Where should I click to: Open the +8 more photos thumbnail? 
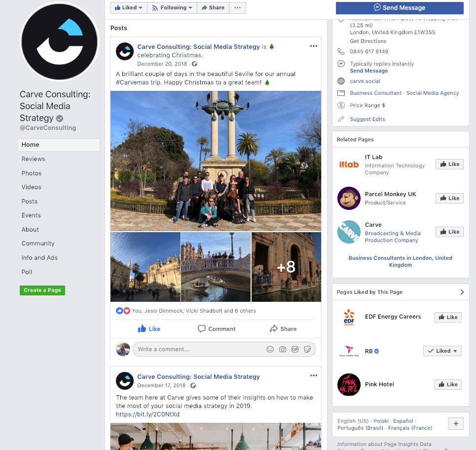[x=286, y=267]
